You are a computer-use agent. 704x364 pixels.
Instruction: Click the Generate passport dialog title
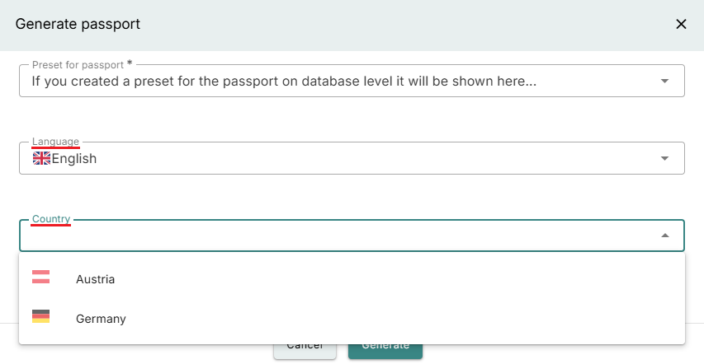(x=78, y=24)
